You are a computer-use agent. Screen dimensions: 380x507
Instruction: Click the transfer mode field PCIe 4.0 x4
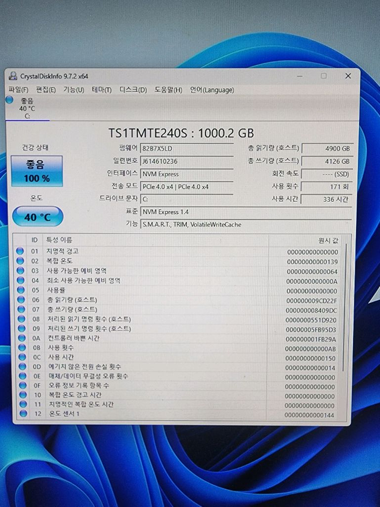point(187,187)
